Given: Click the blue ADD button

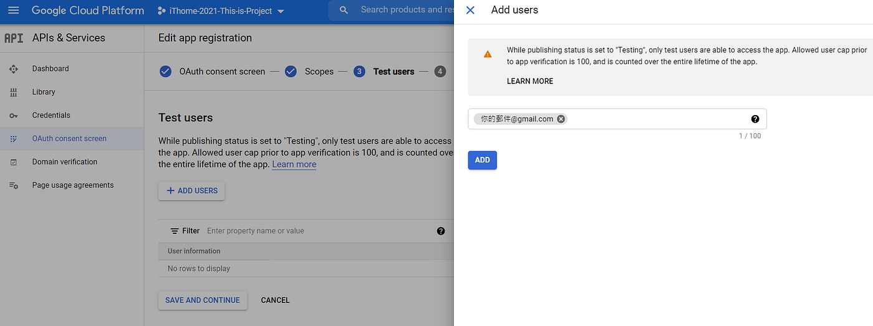Looking at the screenshot, I should pos(483,160).
